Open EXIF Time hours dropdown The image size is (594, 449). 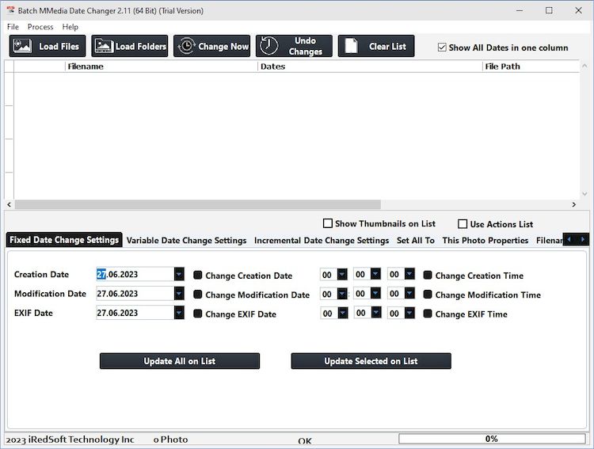point(343,313)
